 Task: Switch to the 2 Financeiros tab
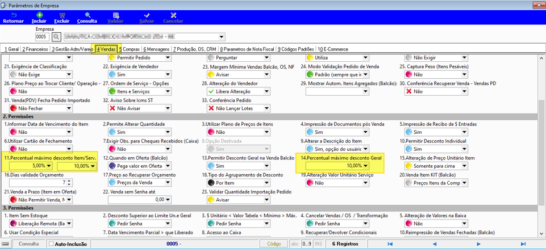coord(35,49)
